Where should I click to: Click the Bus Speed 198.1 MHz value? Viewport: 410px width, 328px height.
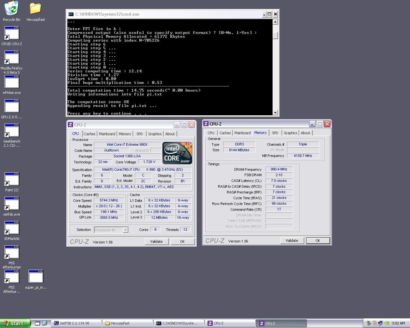click(x=109, y=212)
